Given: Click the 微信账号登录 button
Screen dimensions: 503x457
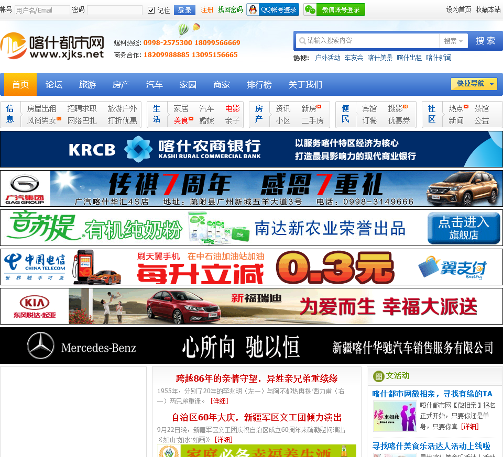Looking at the screenshot, I should pos(334,9).
